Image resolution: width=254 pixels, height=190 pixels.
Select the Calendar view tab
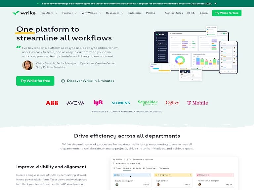pyautogui.click(x=164, y=168)
